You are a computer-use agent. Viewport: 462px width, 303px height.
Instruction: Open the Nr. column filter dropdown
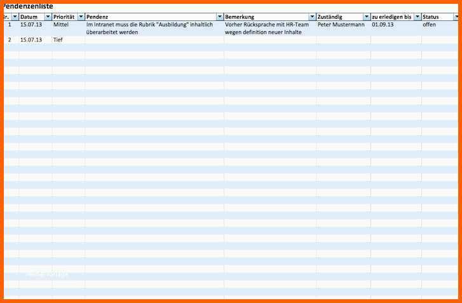pos(15,17)
